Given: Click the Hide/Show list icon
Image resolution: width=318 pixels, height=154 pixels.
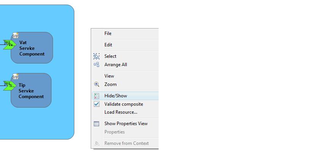Looking at the screenshot, I should click(96, 96).
